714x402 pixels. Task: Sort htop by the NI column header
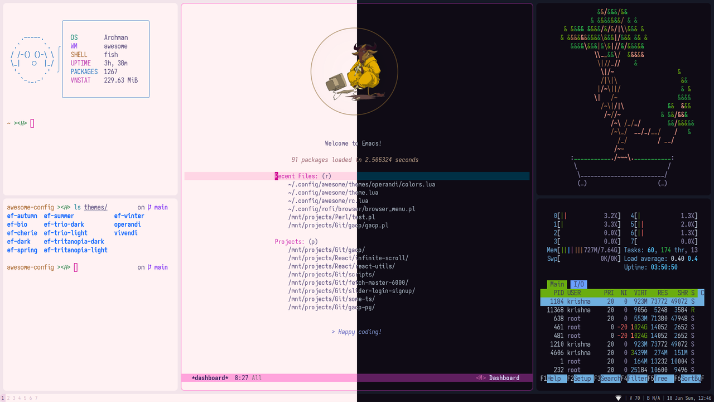(624, 293)
